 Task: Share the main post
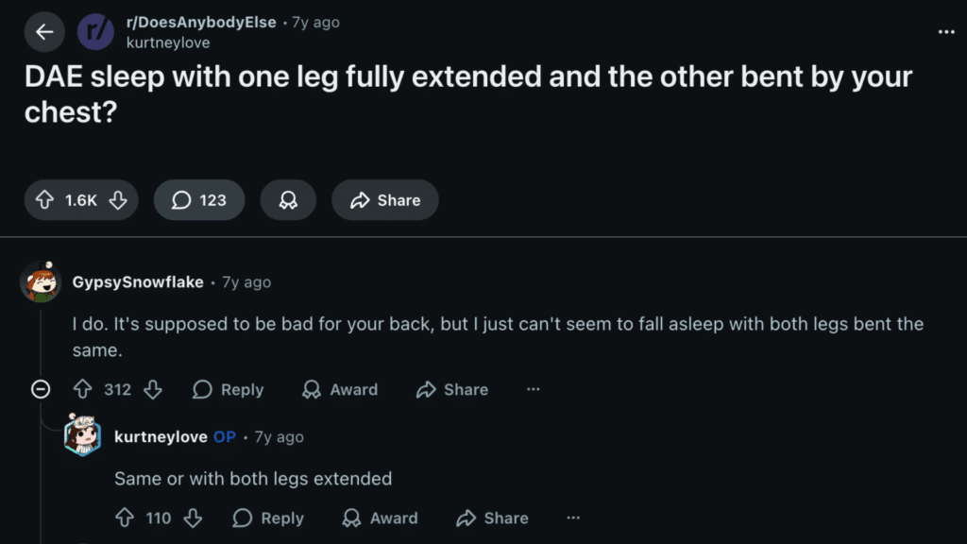(x=384, y=199)
